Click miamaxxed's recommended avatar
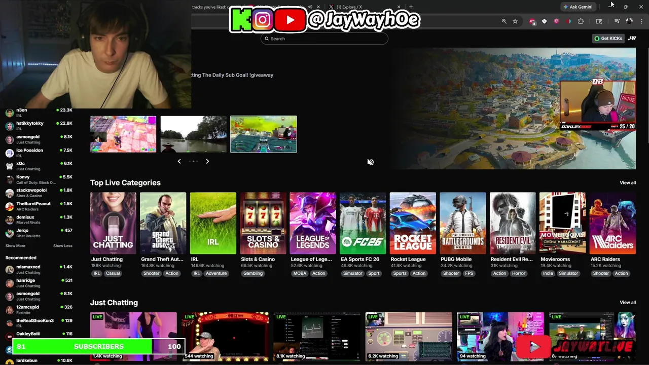 (x=10, y=269)
